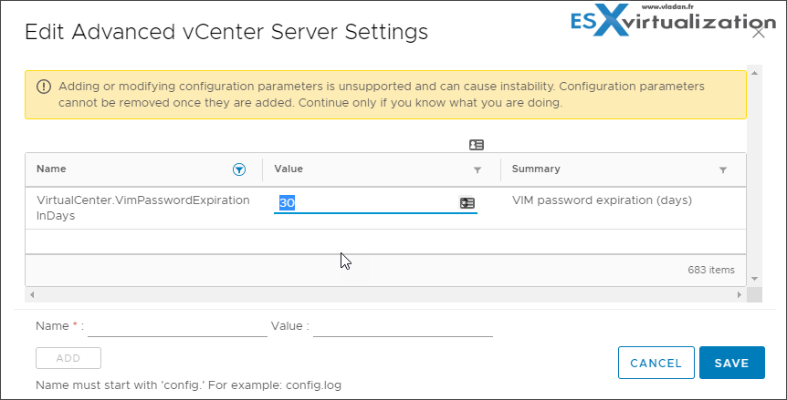The image size is (787, 400).
Task: Click the icon inside the Value field
Action: coord(467,203)
